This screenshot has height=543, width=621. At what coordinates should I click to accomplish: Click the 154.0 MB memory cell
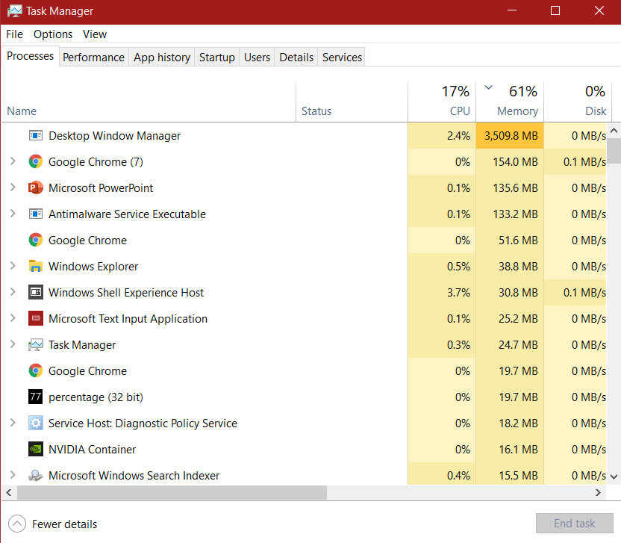[510, 162]
